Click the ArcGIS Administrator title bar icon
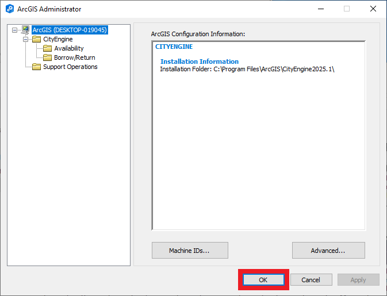The height and width of the screenshot is (296, 387). click(9, 9)
